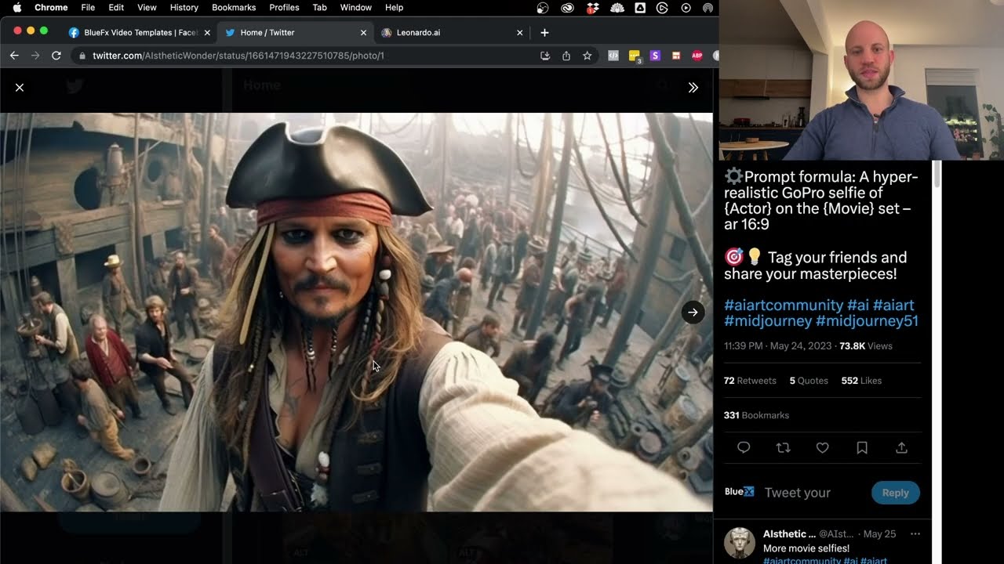Open the #midjourney51 hashtag link
The image size is (1004, 564).
[867, 321]
